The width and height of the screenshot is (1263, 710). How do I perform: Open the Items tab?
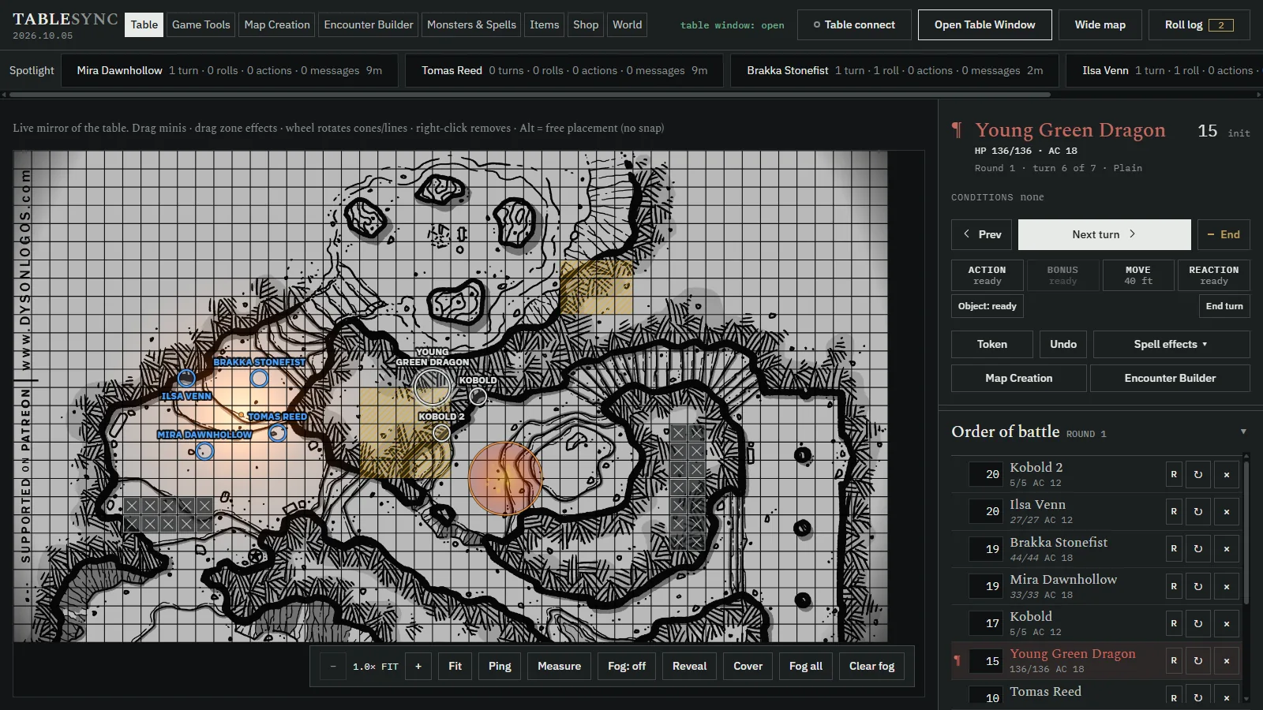click(545, 24)
